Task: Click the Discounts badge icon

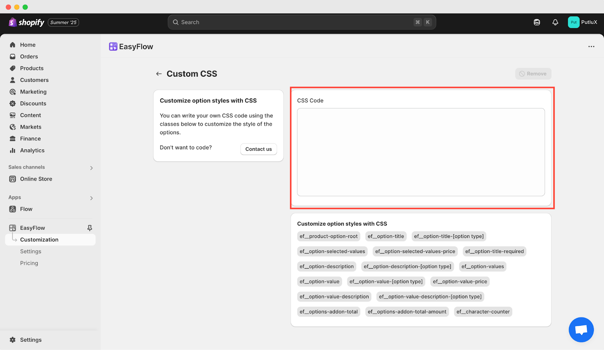Action: coord(12,103)
